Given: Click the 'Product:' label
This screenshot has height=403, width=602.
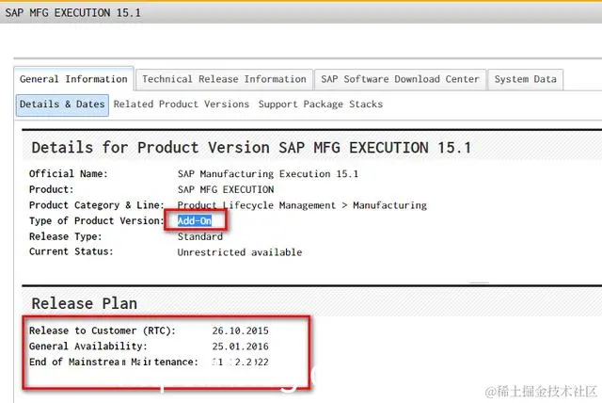Looking at the screenshot, I should pyautogui.click(x=51, y=189).
